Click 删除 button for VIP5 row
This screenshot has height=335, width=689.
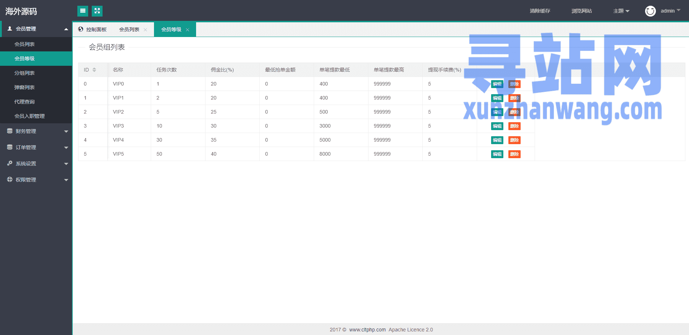click(x=514, y=154)
